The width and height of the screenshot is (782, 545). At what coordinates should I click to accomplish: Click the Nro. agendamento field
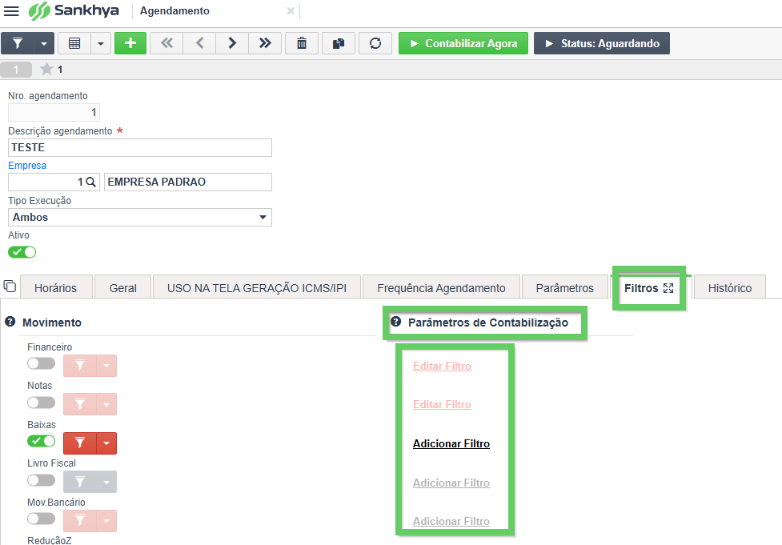[x=54, y=112]
